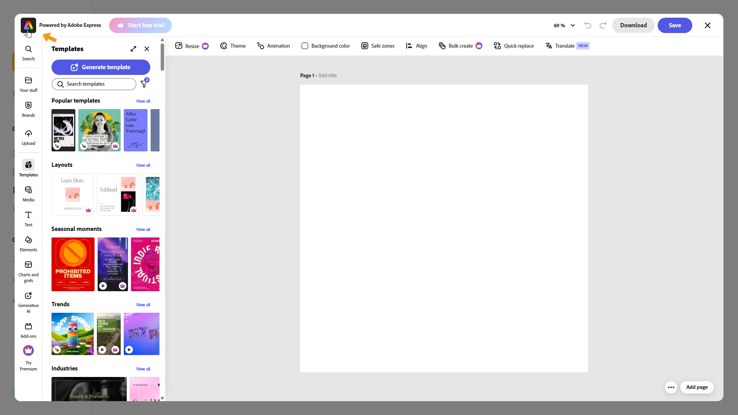Click the Upload icon
This screenshot has height=415, width=738.
[x=28, y=137]
